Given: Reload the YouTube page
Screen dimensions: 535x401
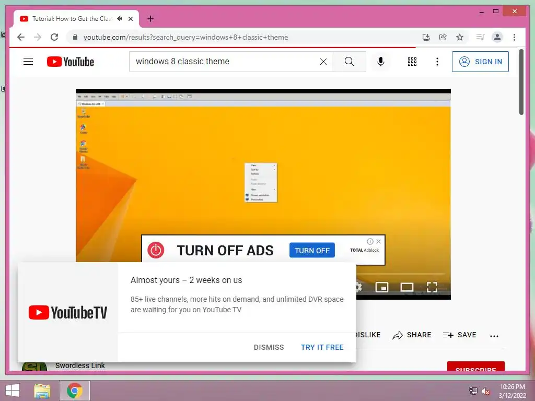Looking at the screenshot, I should (54, 37).
